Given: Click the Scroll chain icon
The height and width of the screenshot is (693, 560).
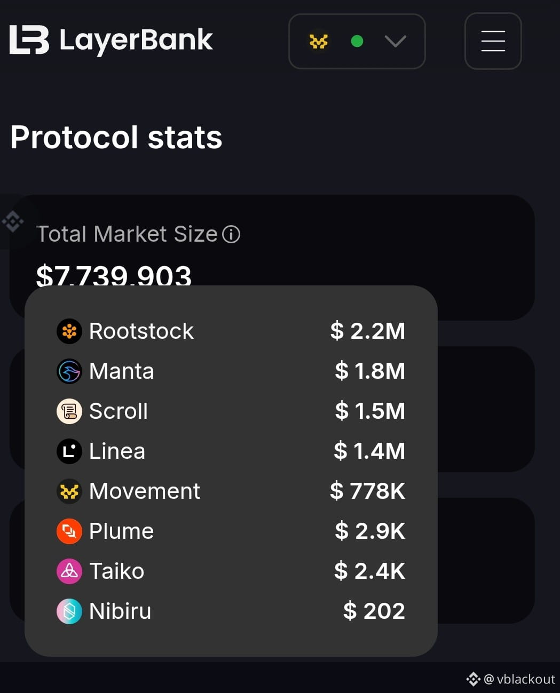Looking at the screenshot, I should [69, 411].
